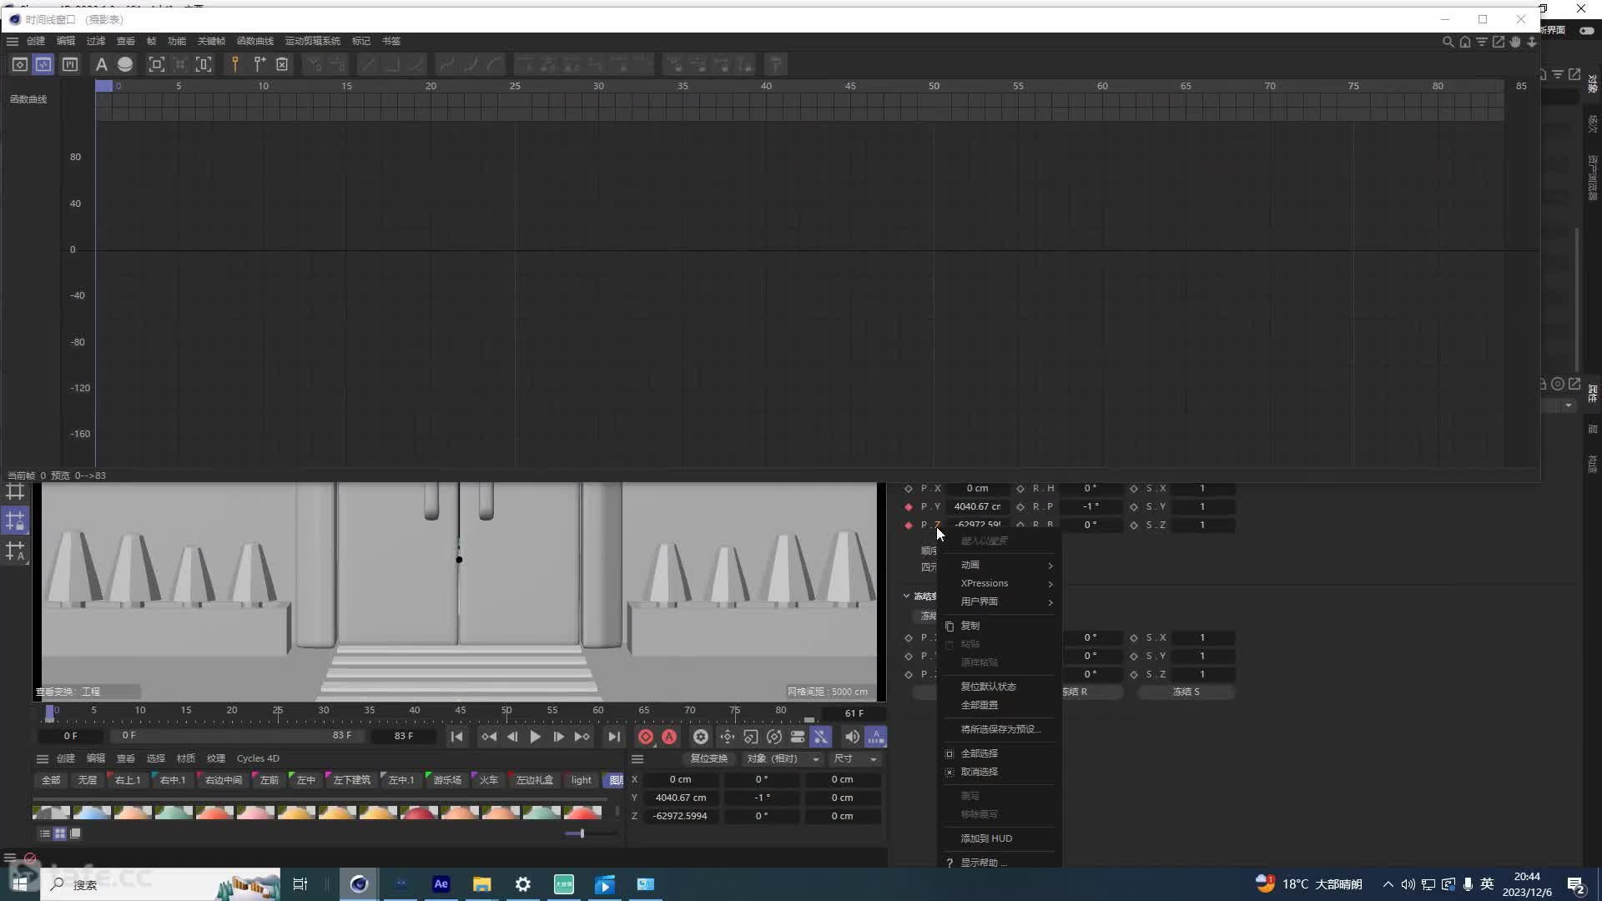
Task: Select the 全部 material layer tab
Action: (51, 780)
